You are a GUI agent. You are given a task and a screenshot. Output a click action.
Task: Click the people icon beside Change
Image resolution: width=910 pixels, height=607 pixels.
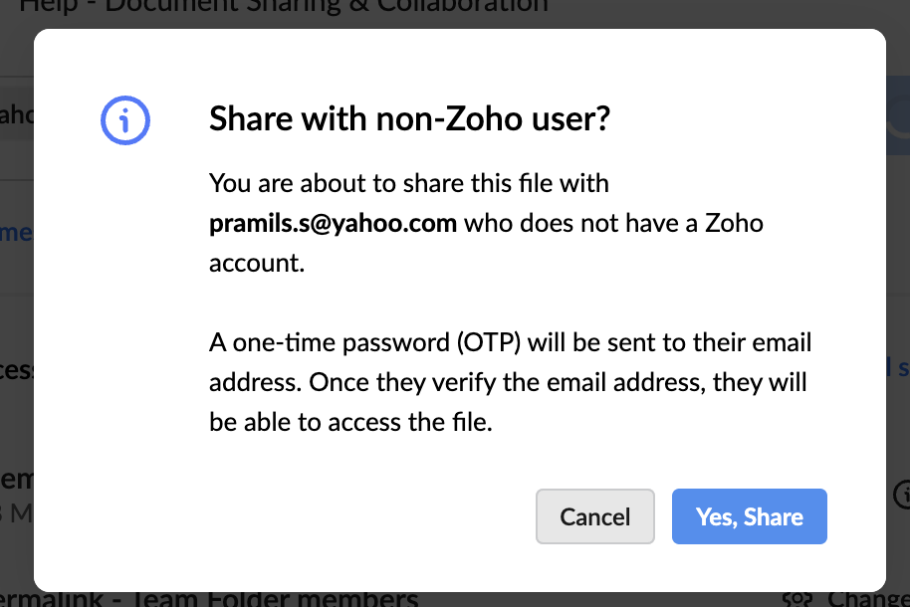coord(796,599)
